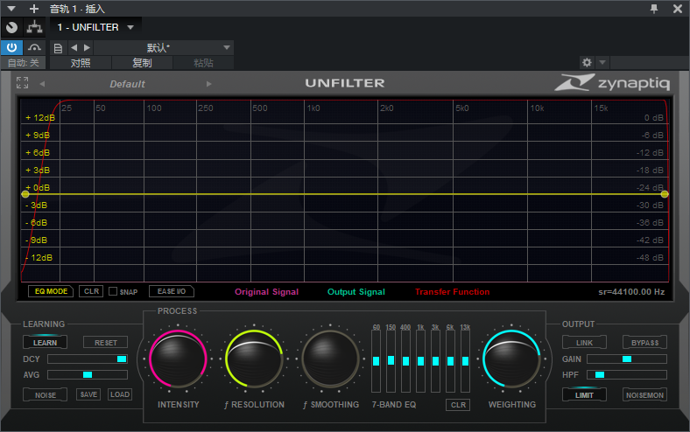Go to previous host preset arrow
The image size is (690, 432).
(x=74, y=47)
